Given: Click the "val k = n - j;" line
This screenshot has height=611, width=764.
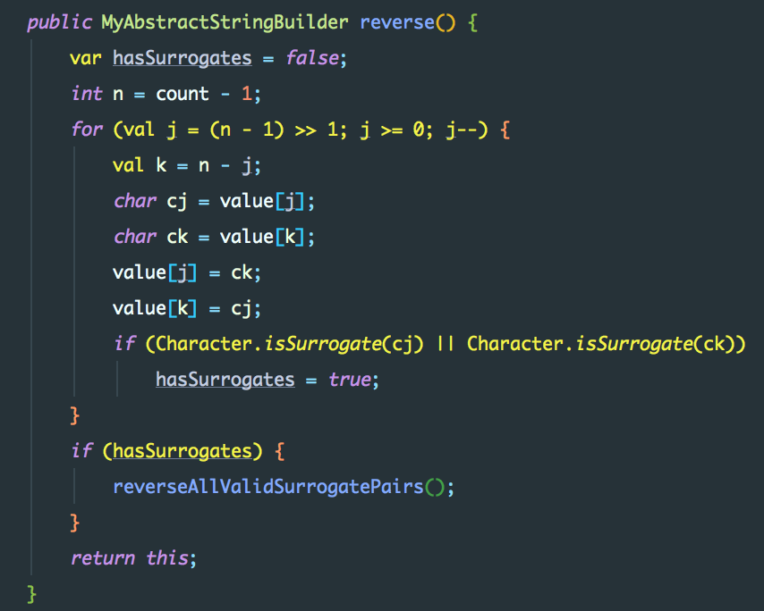Looking at the screenshot, I should tap(187, 165).
